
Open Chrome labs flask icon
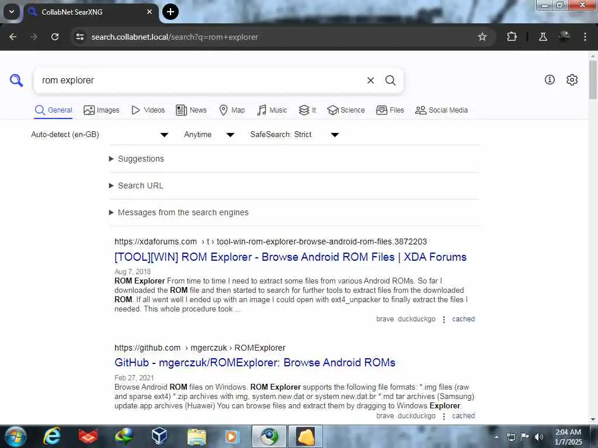[x=543, y=37]
